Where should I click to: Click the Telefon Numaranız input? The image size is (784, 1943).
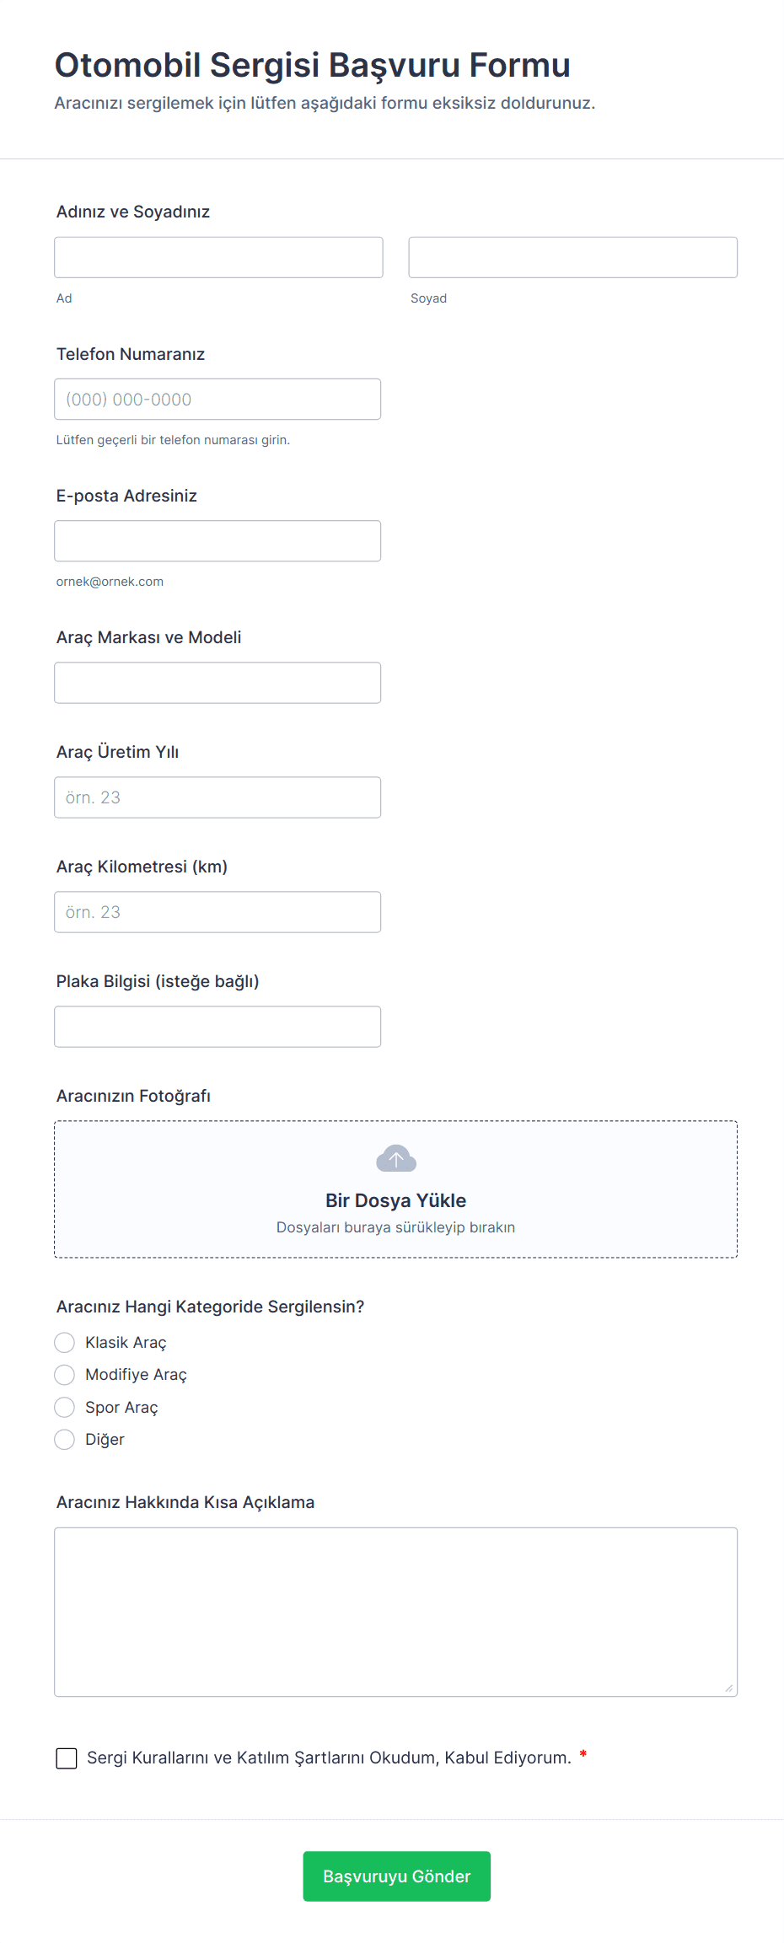click(217, 399)
